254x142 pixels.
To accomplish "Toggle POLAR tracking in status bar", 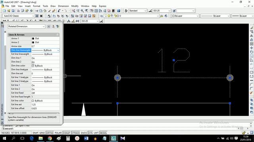I will pyautogui.click(x=58, y=133).
